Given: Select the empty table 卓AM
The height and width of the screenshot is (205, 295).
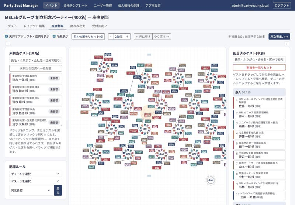Looking at the screenshot, I should click(211, 180).
